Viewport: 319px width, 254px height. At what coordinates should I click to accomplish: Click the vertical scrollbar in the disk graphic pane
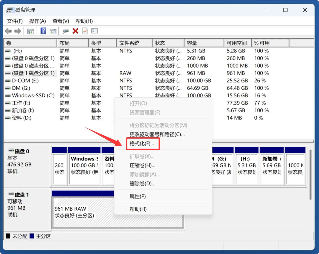(x=310, y=174)
